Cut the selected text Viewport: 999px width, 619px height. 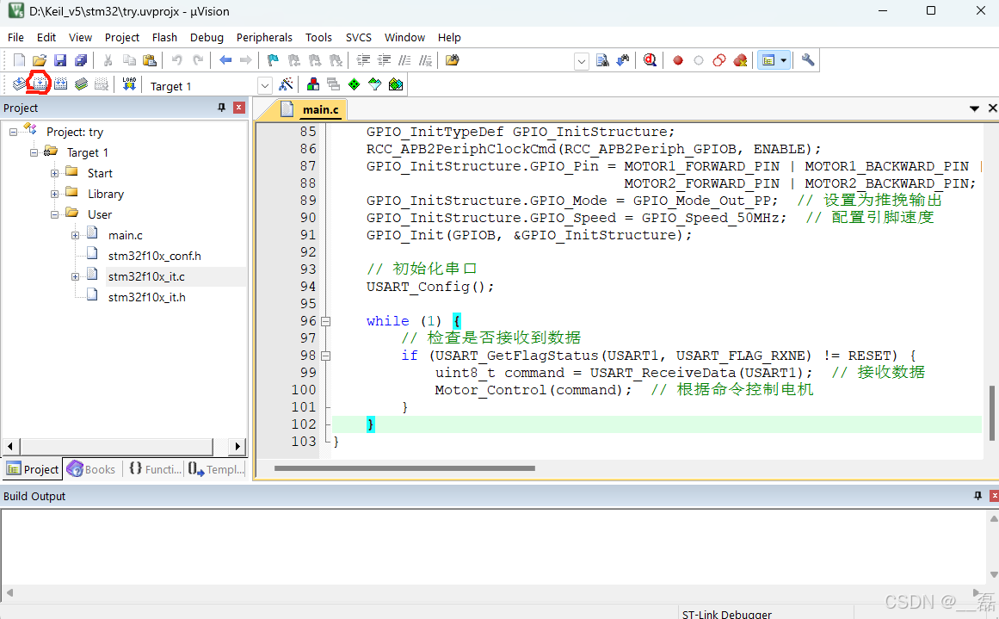108,60
